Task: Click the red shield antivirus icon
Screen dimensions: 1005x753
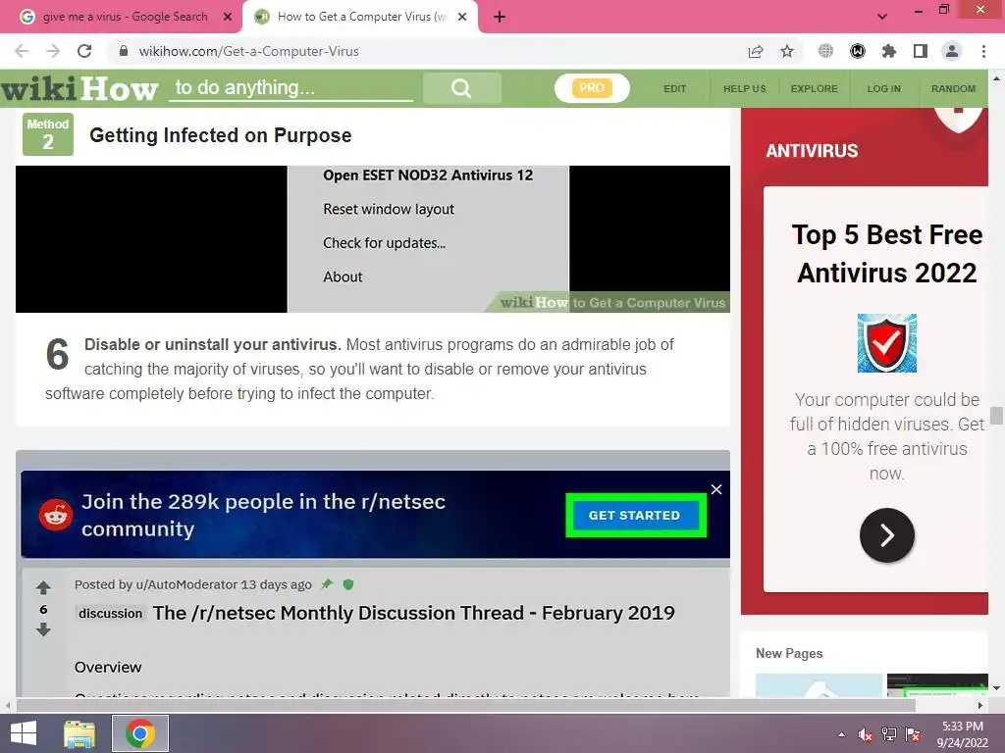Action: [887, 343]
